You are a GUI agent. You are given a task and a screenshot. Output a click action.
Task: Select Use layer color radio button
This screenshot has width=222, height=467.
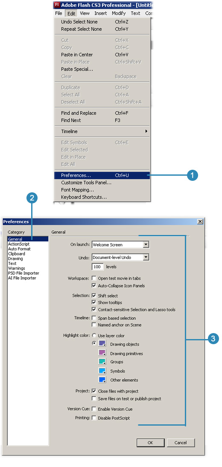pyautogui.click(x=94, y=336)
